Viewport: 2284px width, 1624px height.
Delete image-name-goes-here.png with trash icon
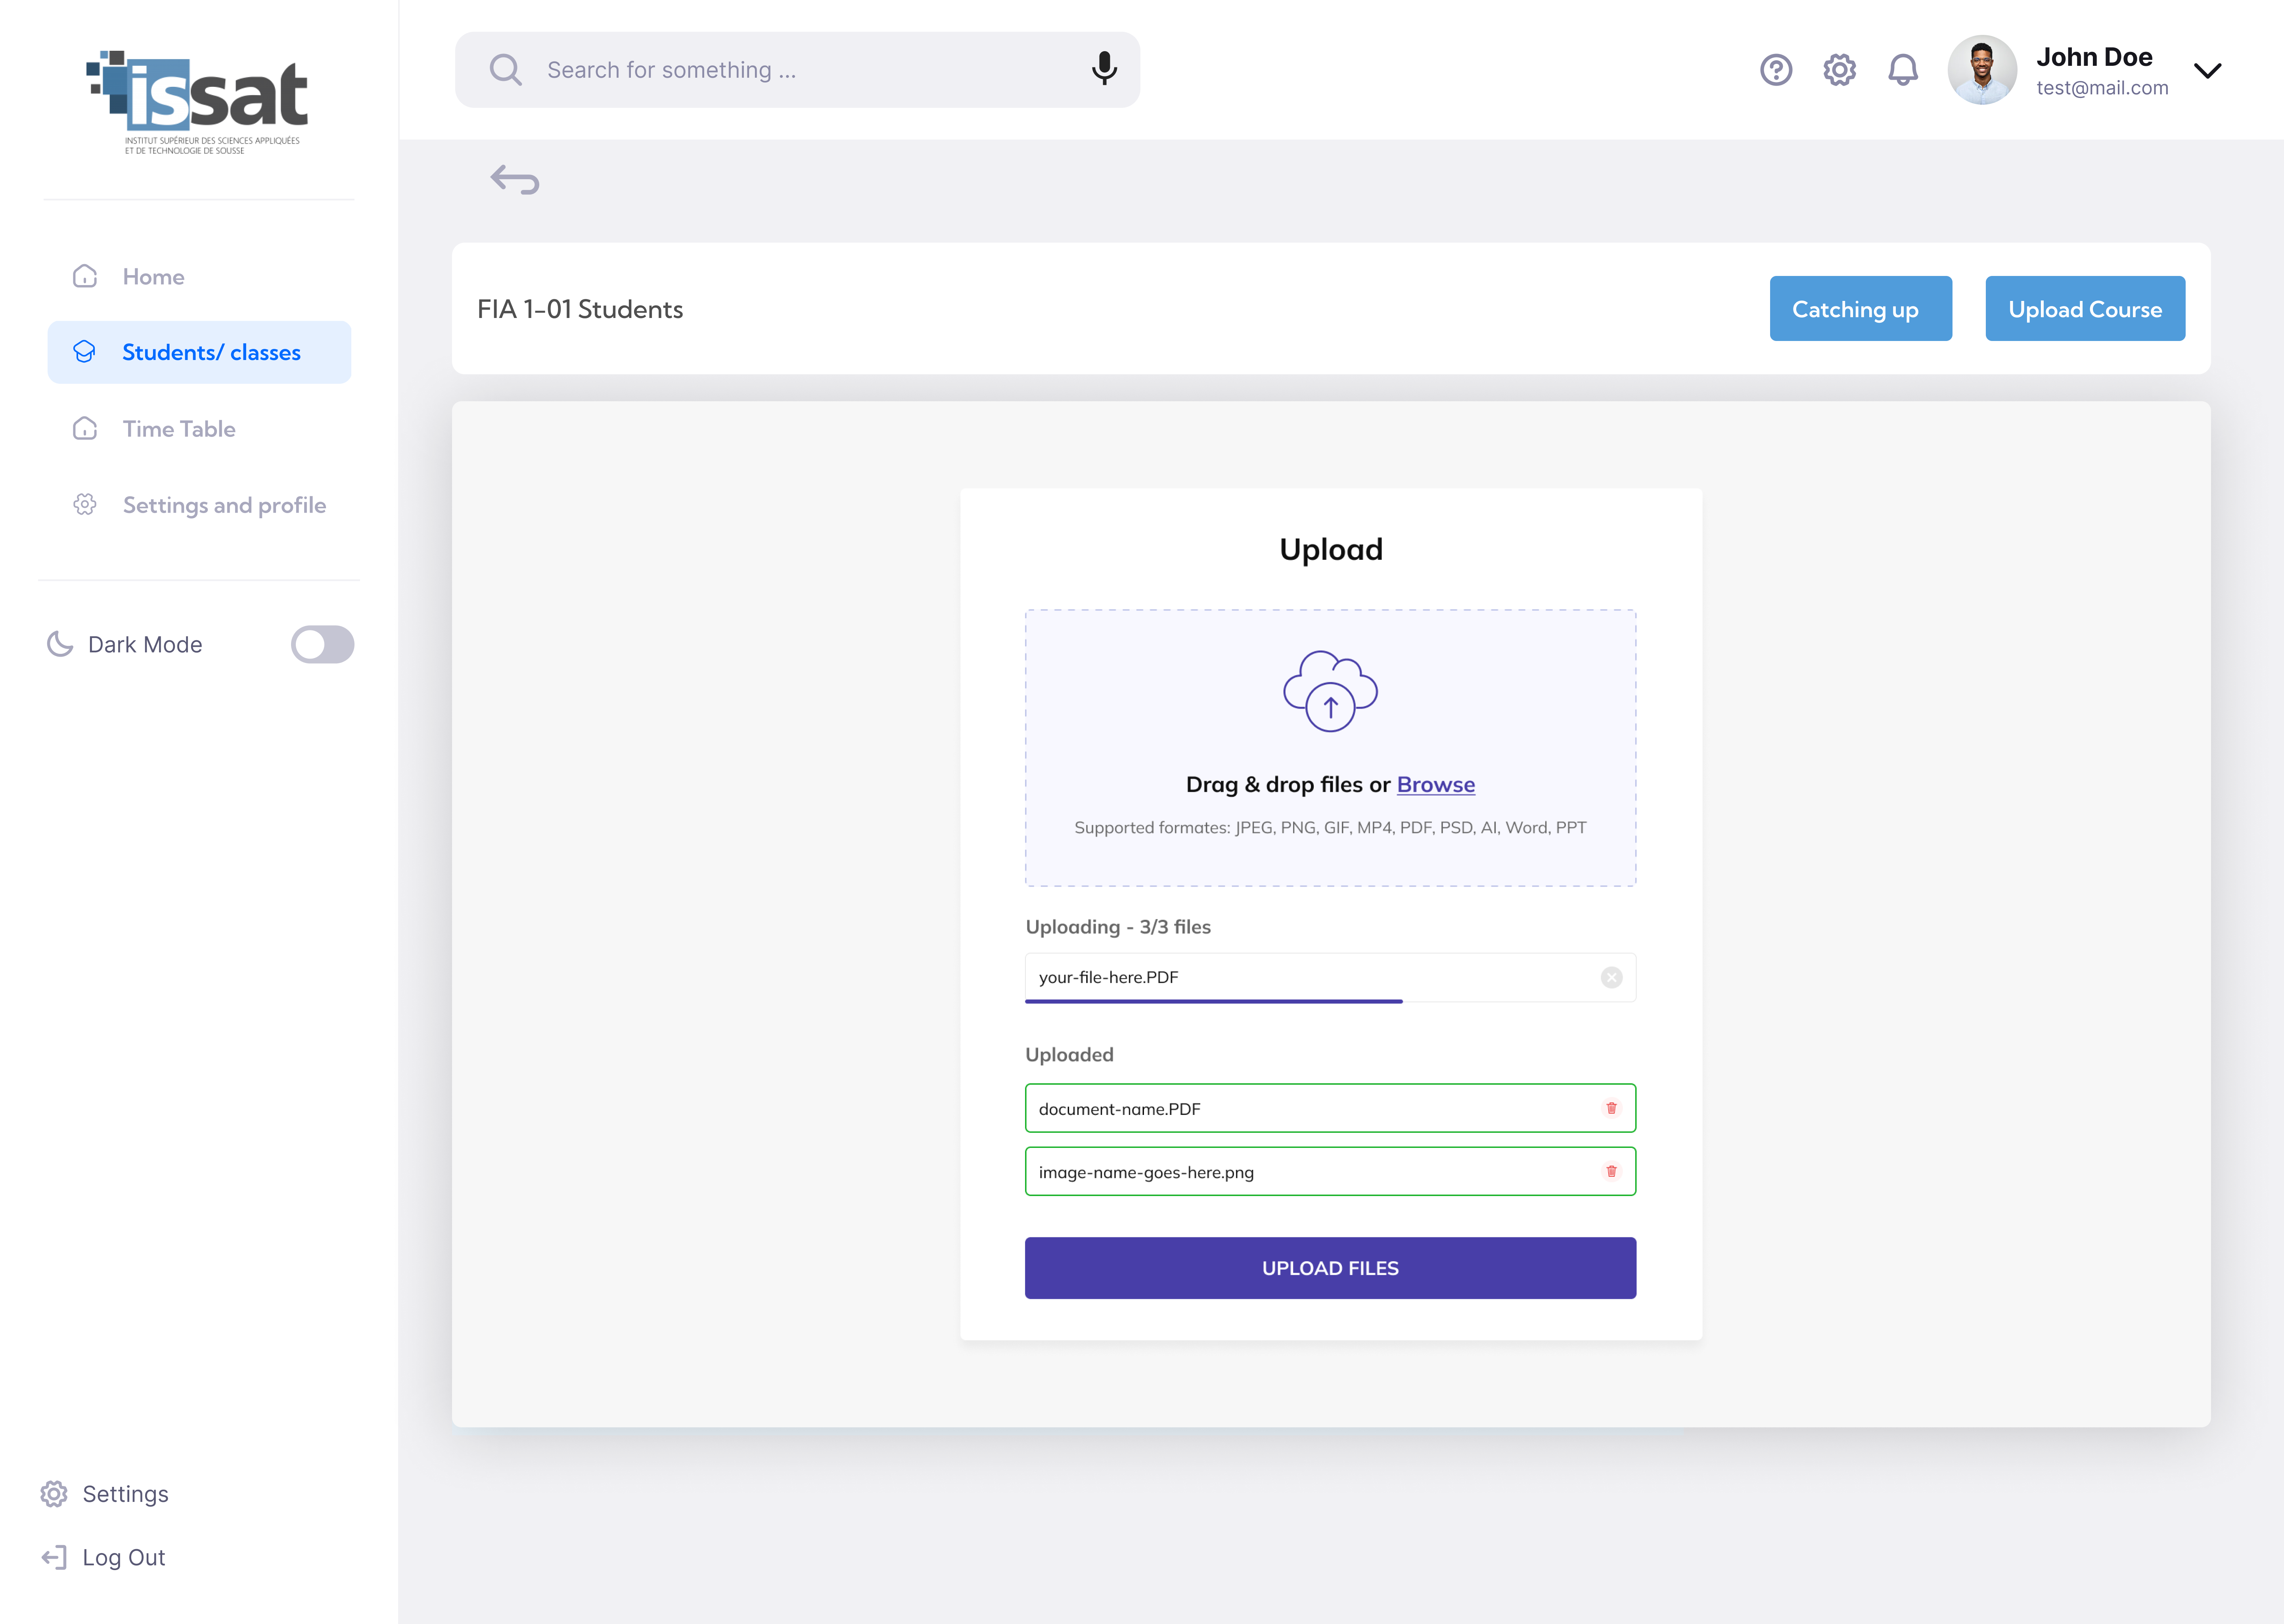coord(1611,1171)
